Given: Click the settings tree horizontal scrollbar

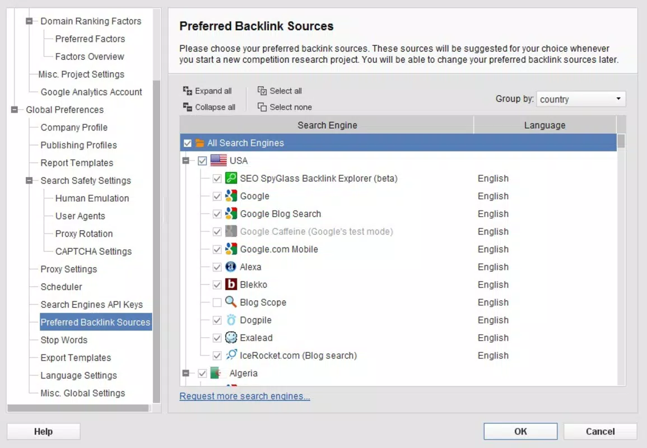Looking at the screenshot, I should [x=78, y=408].
